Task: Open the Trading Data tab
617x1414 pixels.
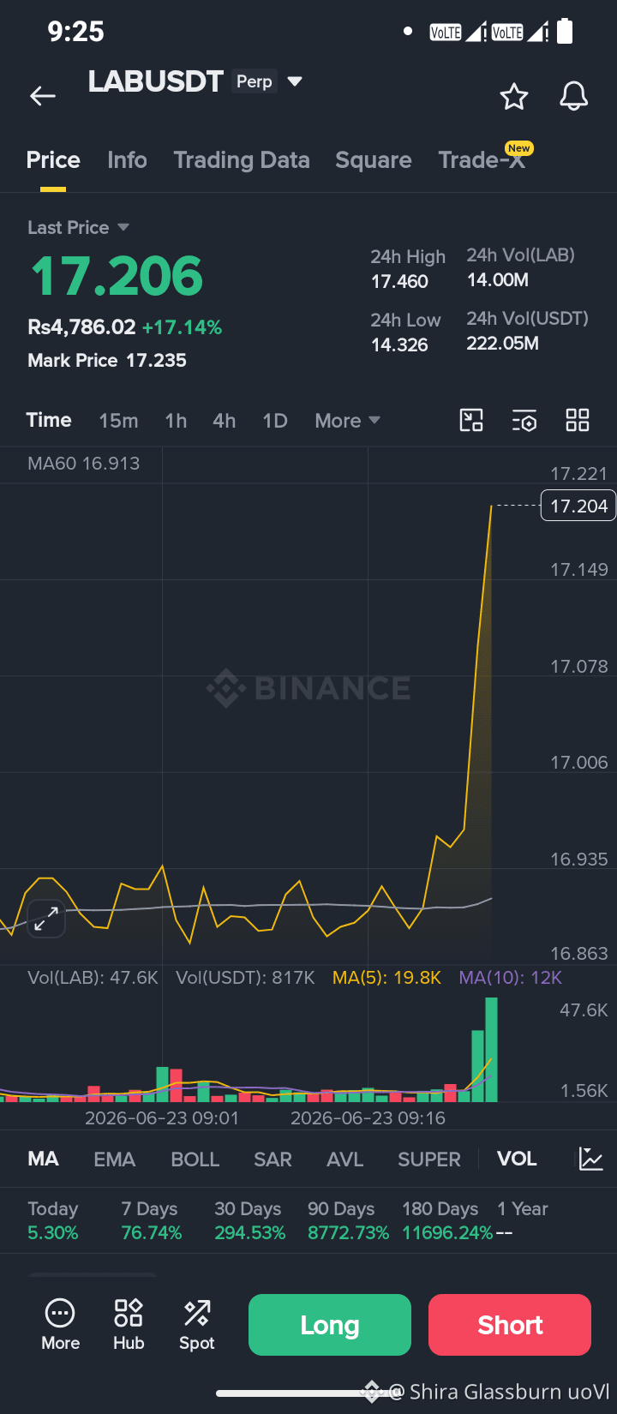Action: point(242,160)
